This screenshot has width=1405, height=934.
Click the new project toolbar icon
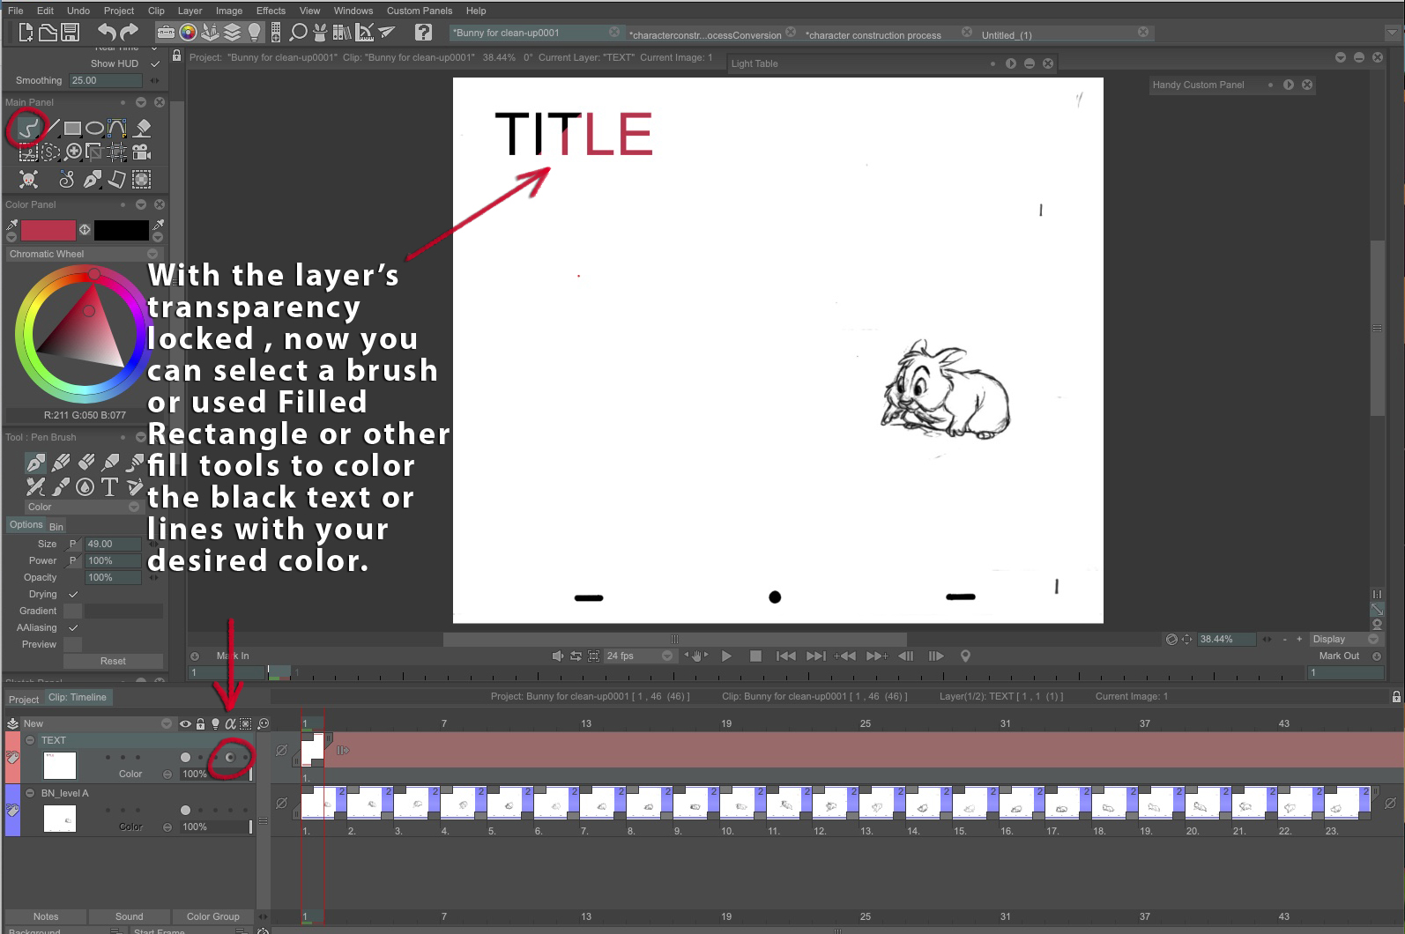(26, 33)
